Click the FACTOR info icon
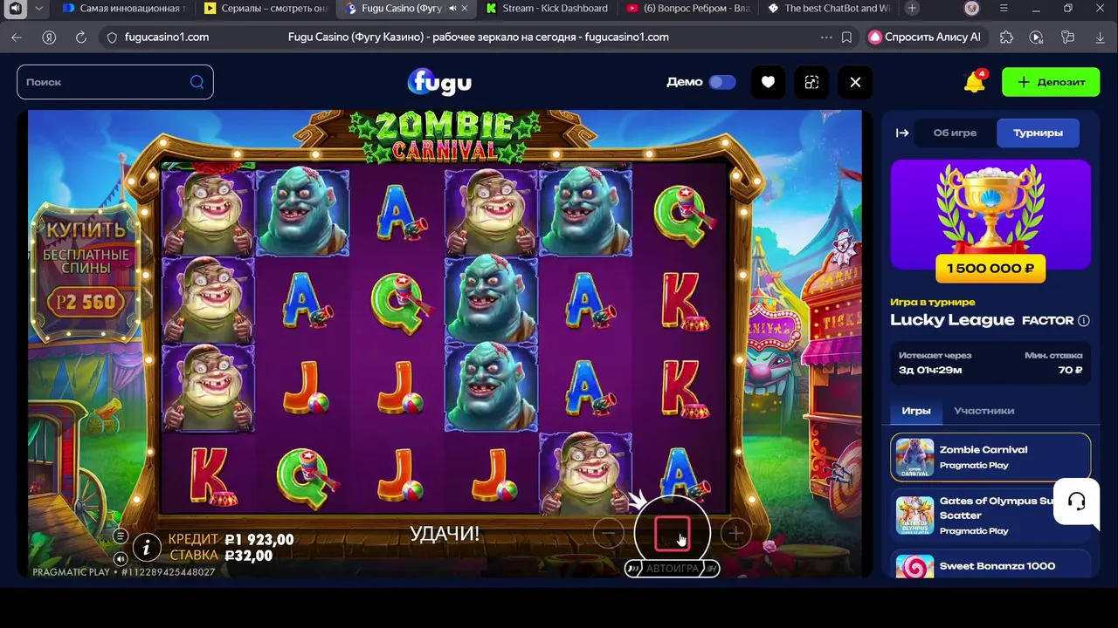Viewport: 1118px width, 628px height. tap(1084, 320)
